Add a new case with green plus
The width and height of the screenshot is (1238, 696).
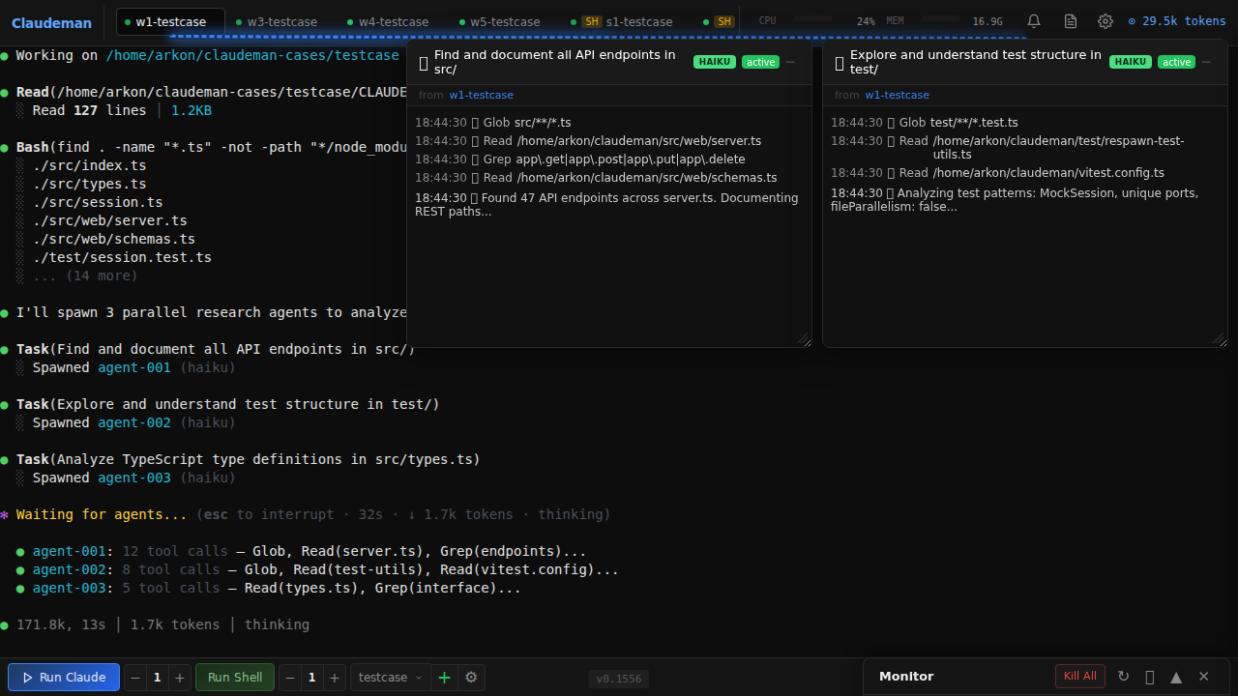(444, 678)
